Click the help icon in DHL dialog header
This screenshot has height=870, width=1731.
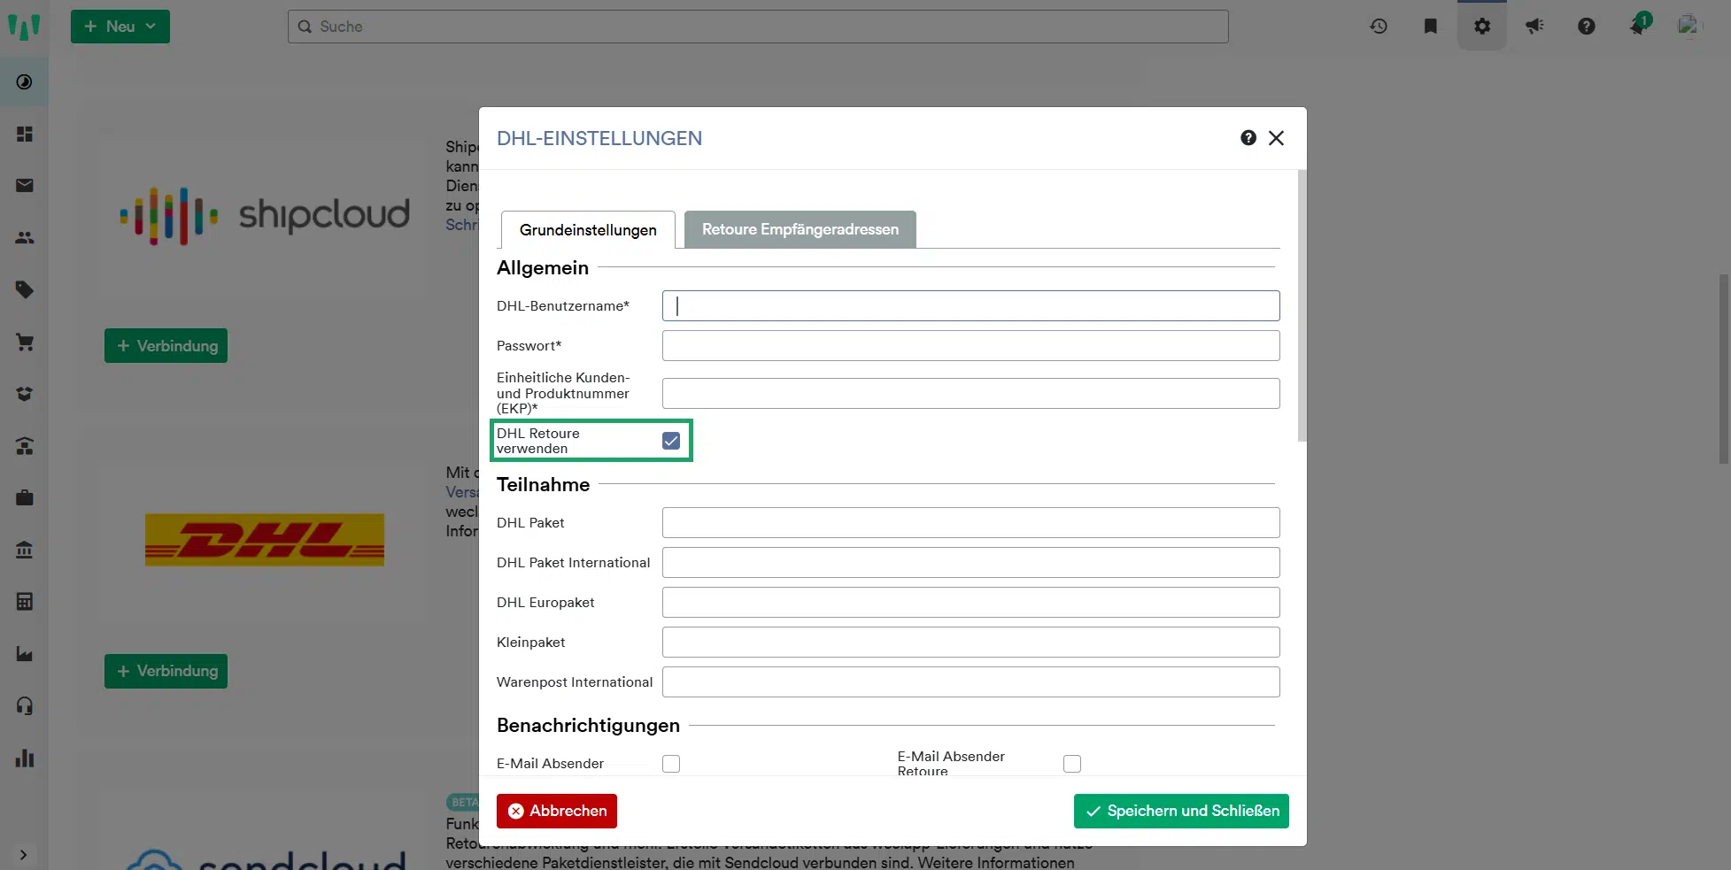tap(1248, 138)
